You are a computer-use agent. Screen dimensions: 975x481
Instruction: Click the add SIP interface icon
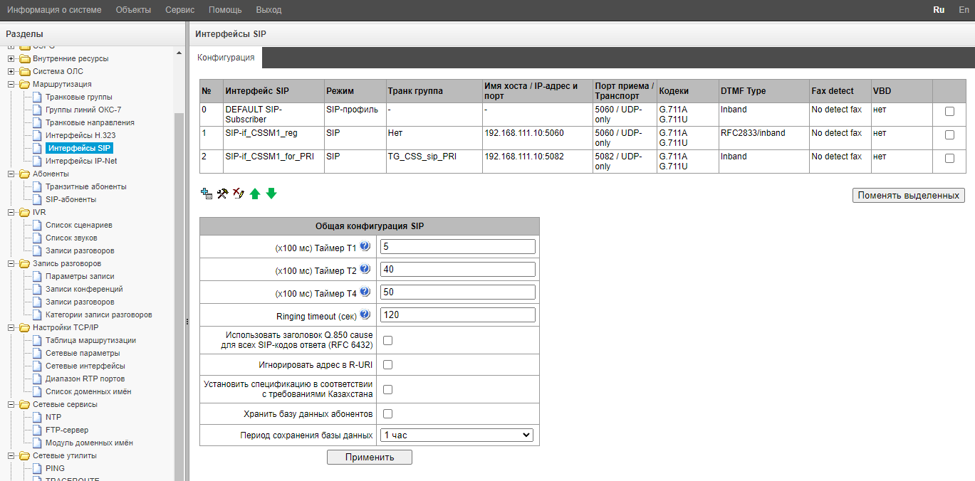207,193
